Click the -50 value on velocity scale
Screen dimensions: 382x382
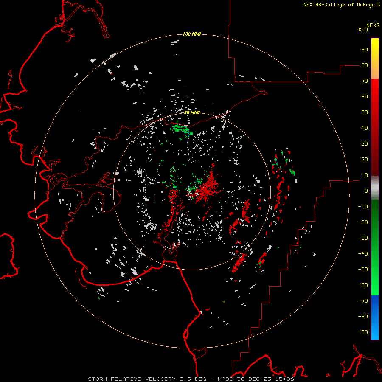click(x=363, y=270)
